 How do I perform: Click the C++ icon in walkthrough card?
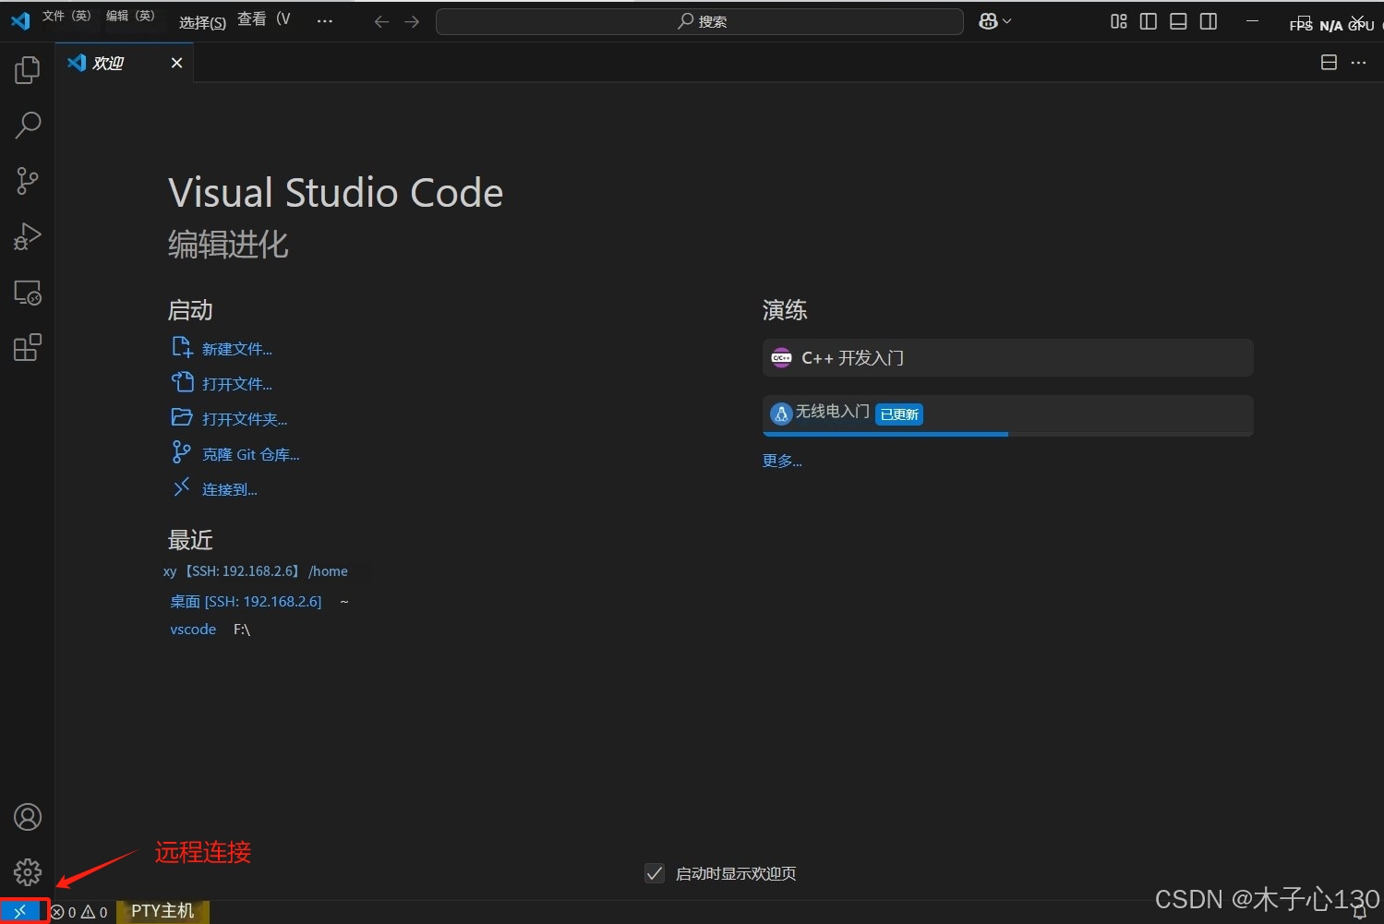tap(781, 358)
